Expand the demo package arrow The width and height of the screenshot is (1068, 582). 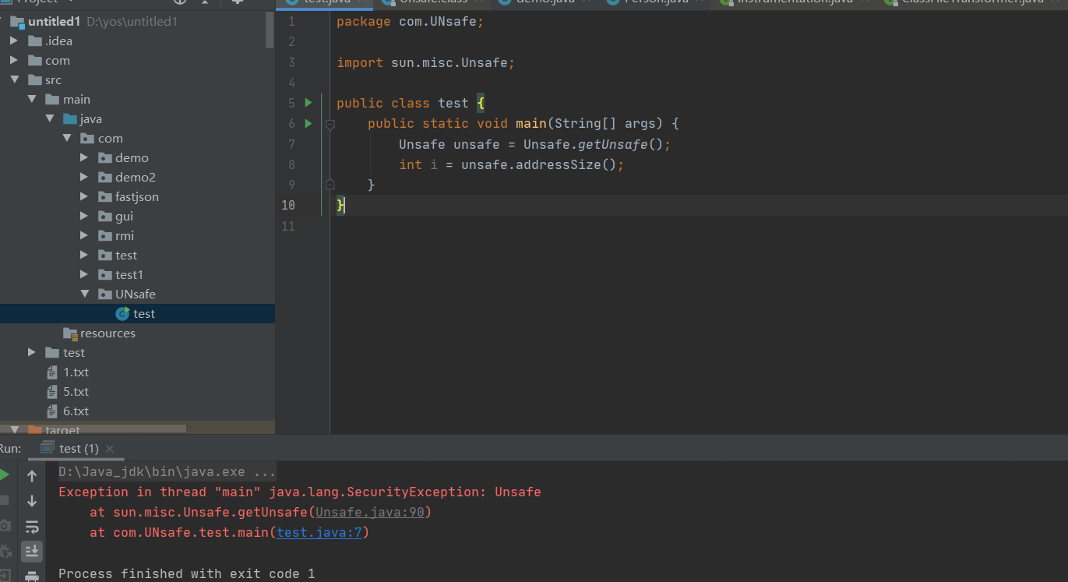[85, 157]
